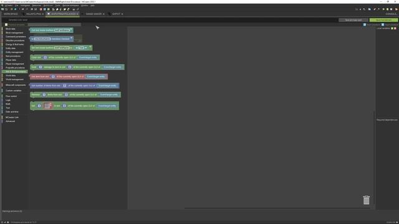Viewport: 399px width, 224px height.
Task: Select the Date and time category
Action: 12,112
